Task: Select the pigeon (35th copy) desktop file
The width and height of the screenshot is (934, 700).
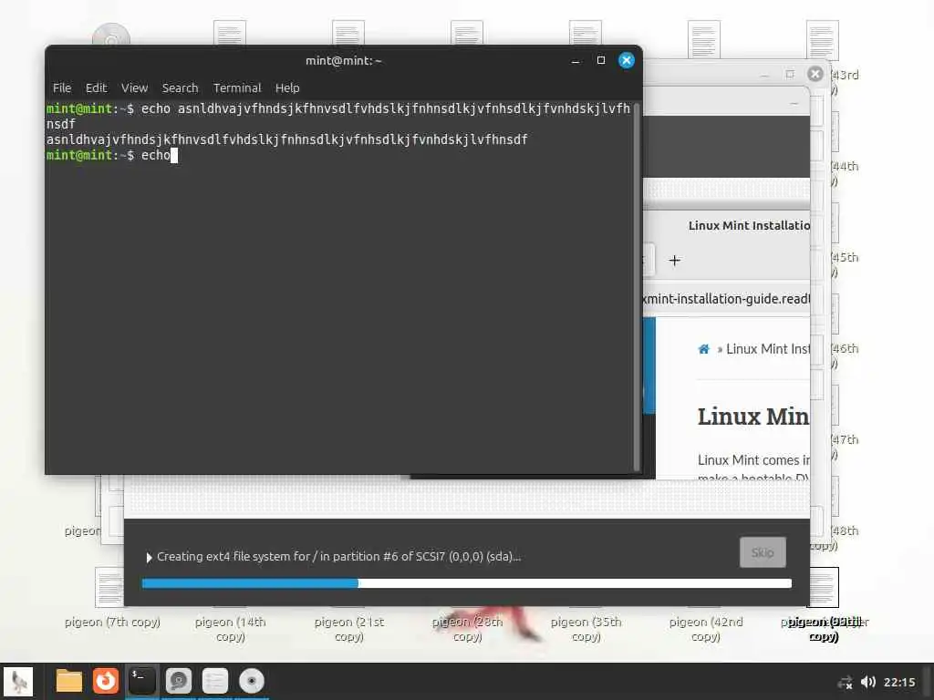Action: pyautogui.click(x=586, y=629)
